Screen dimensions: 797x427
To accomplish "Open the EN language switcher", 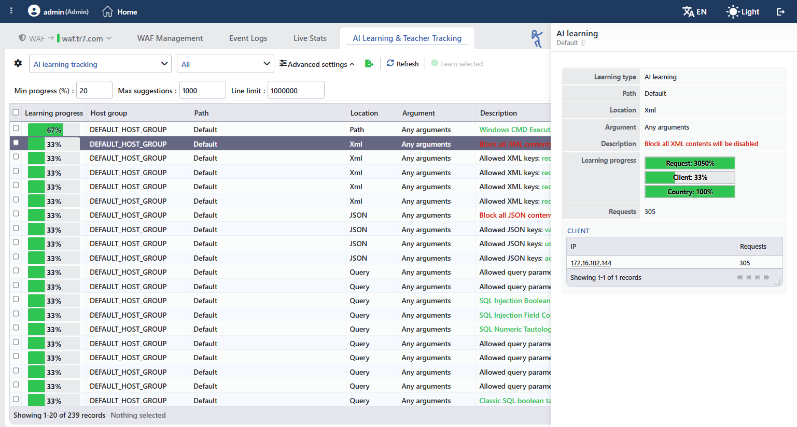I will click(694, 11).
